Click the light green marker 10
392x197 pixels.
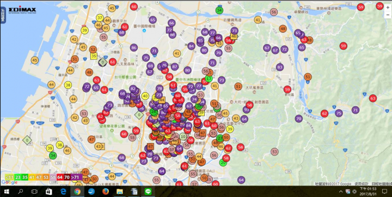tap(183, 136)
